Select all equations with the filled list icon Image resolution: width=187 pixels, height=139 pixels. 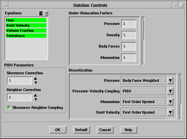(x=41, y=13)
